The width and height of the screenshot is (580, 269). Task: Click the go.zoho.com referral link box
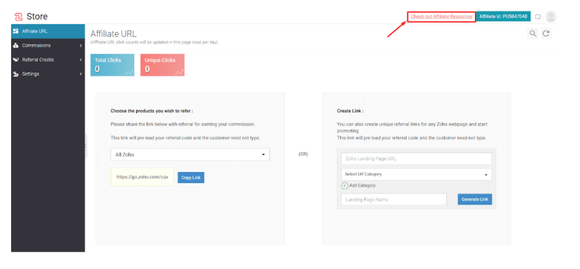pos(142,177)
